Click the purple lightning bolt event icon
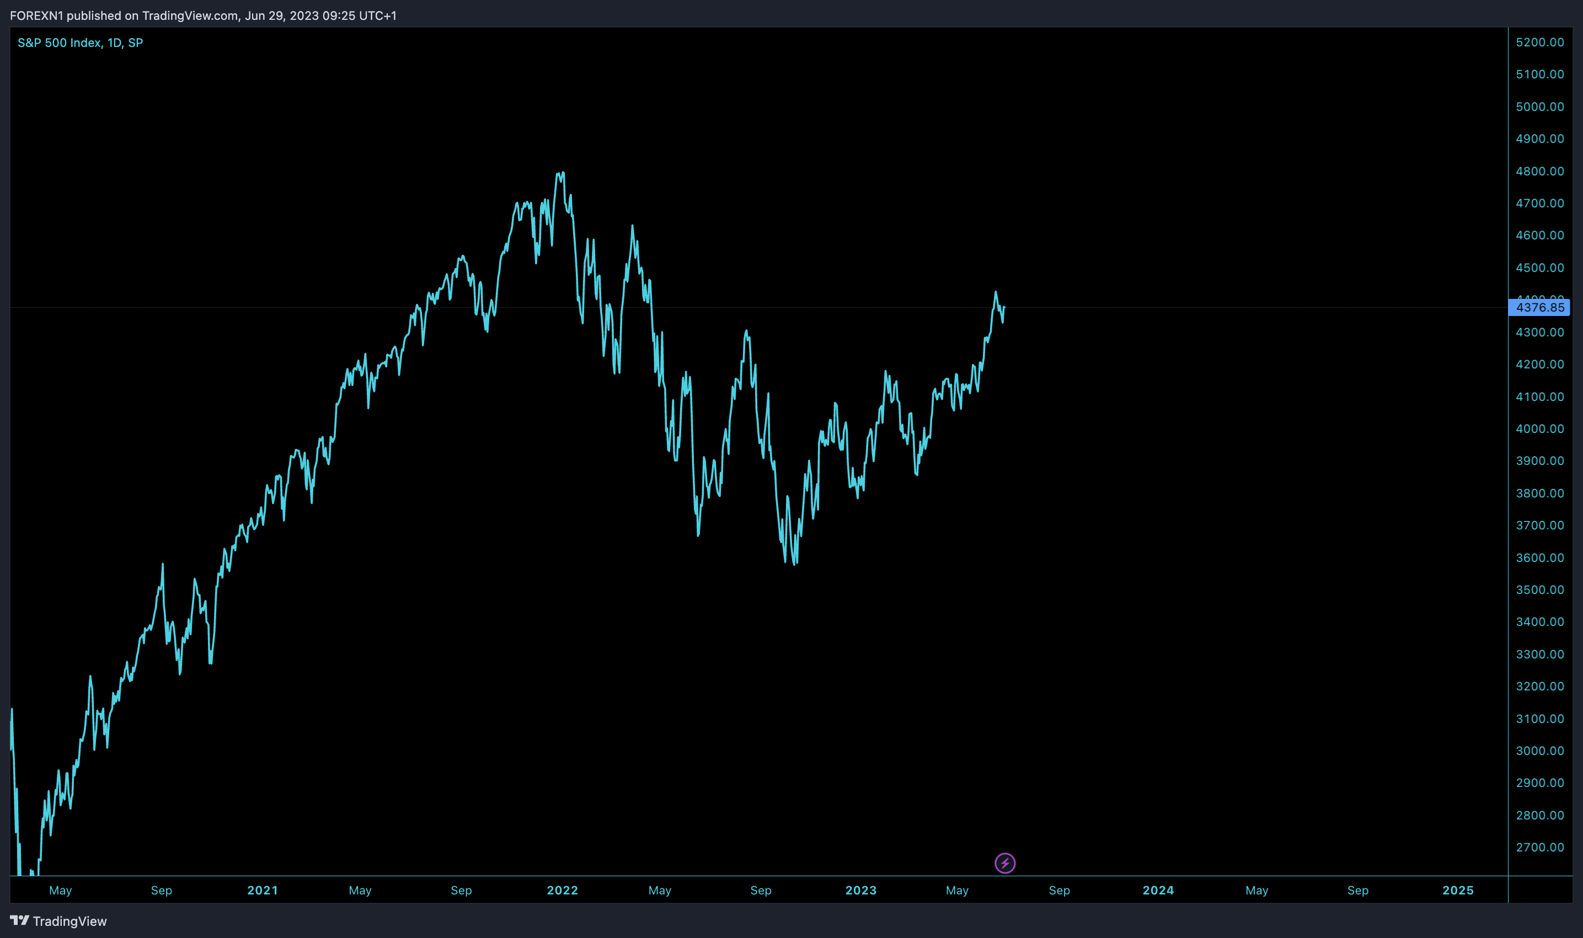The height and width of the screenshot is (938, 1583). pos(1004,863)
